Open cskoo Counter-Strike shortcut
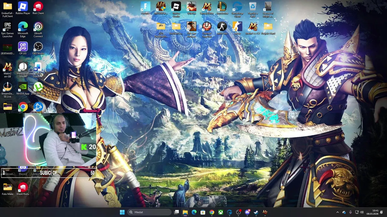The image size is (387, 217). point(237,28)
